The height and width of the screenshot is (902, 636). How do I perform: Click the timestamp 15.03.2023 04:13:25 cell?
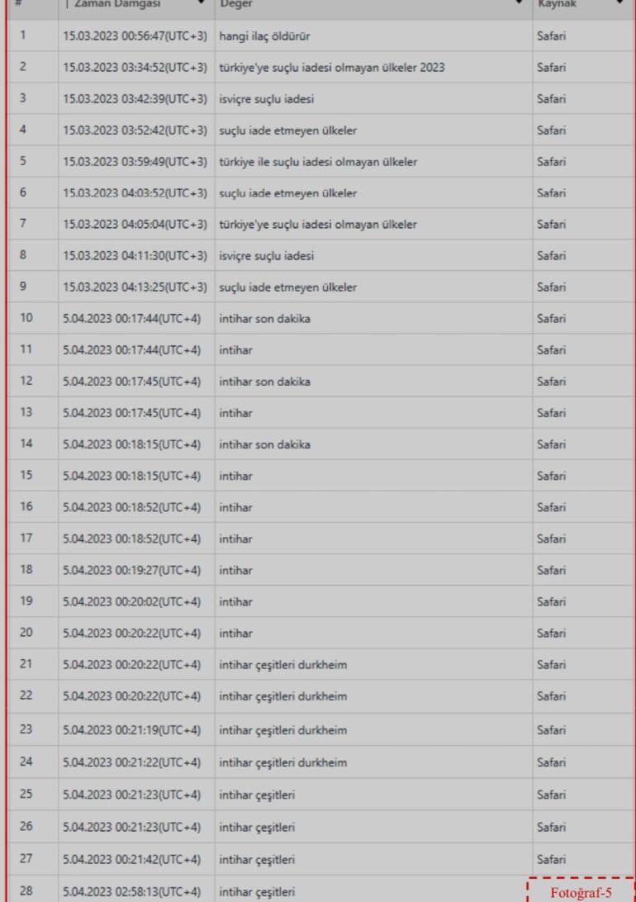[134, 287]
